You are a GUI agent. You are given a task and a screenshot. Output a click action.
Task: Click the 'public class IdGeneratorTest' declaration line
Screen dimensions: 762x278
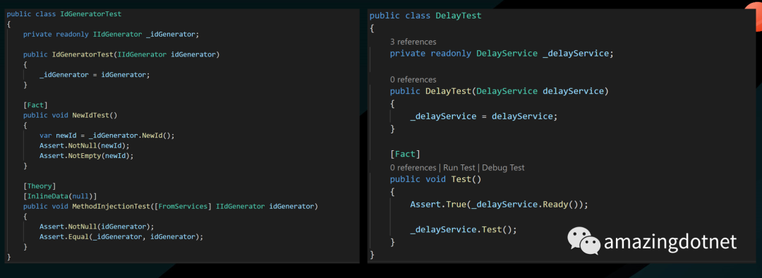click(x=64, y=14)
